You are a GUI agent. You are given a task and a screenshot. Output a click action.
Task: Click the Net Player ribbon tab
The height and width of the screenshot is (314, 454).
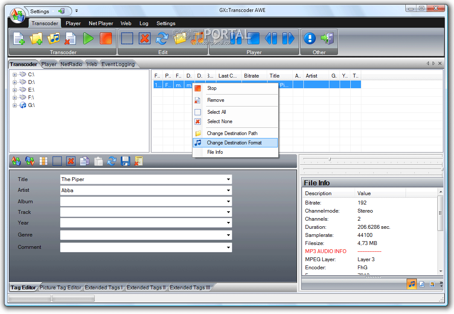(101, 23)
